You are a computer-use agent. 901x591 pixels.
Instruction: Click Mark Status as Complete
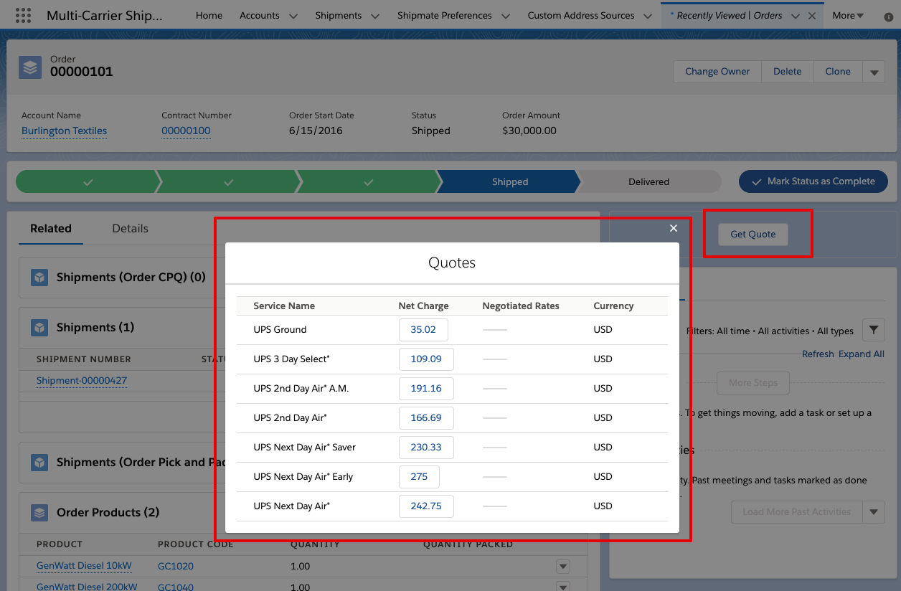click(813, 181)
